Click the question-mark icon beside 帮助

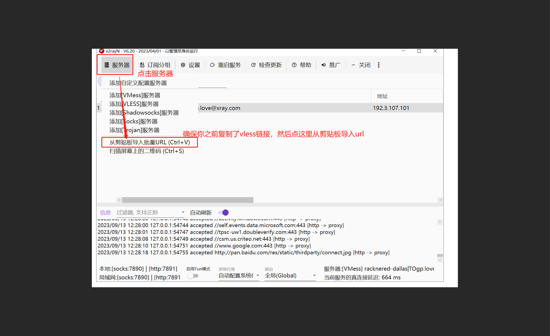294,65
